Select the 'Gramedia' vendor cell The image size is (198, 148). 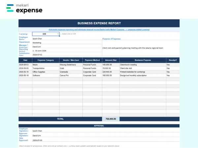71,72
